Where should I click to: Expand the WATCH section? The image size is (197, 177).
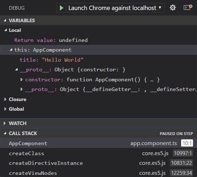point(5,123)
